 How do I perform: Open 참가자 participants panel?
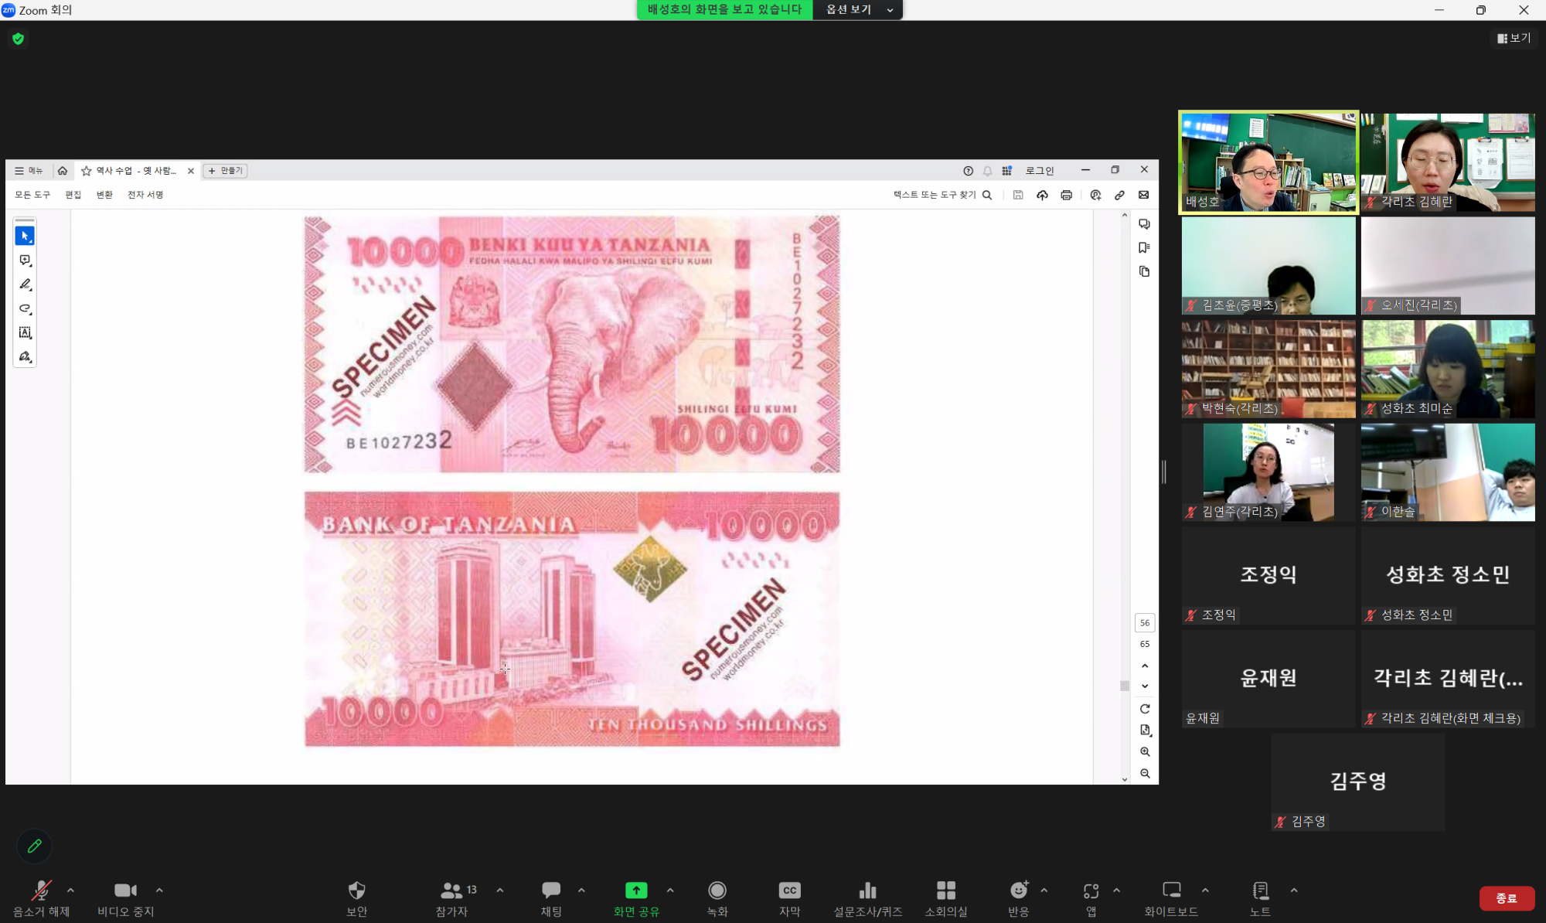coord(458,898)
